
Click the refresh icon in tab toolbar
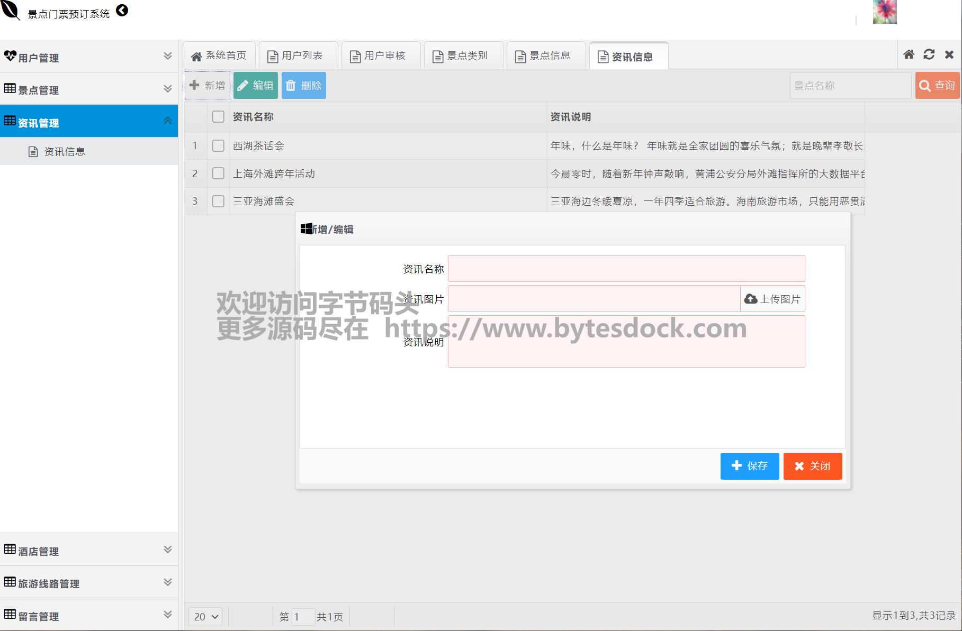click(x=929, y=54)
